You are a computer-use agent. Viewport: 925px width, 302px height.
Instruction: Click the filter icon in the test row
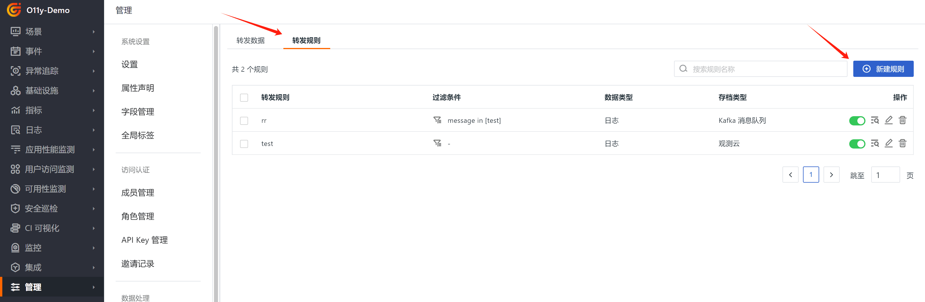coord(437,143)
